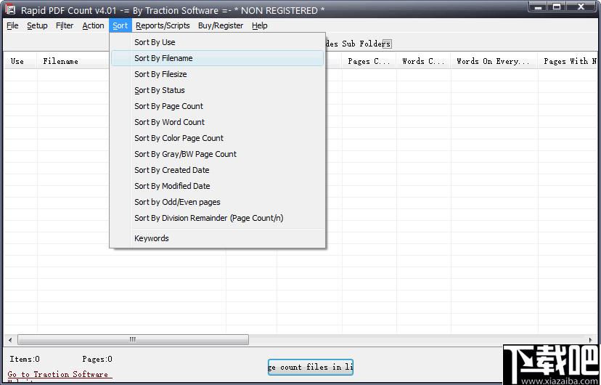Click the Pages With N column header
This screenshot has height=385, width=601.
coord(569,61)
